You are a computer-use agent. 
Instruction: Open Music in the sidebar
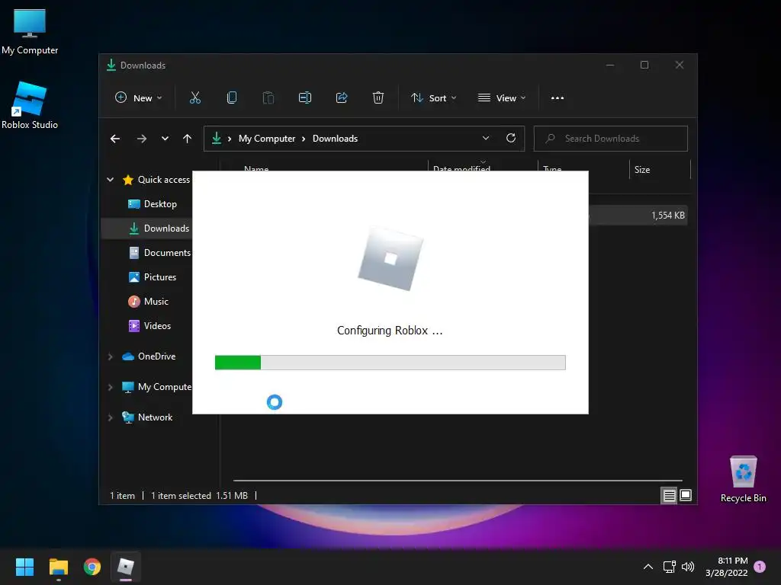[149, 302]
